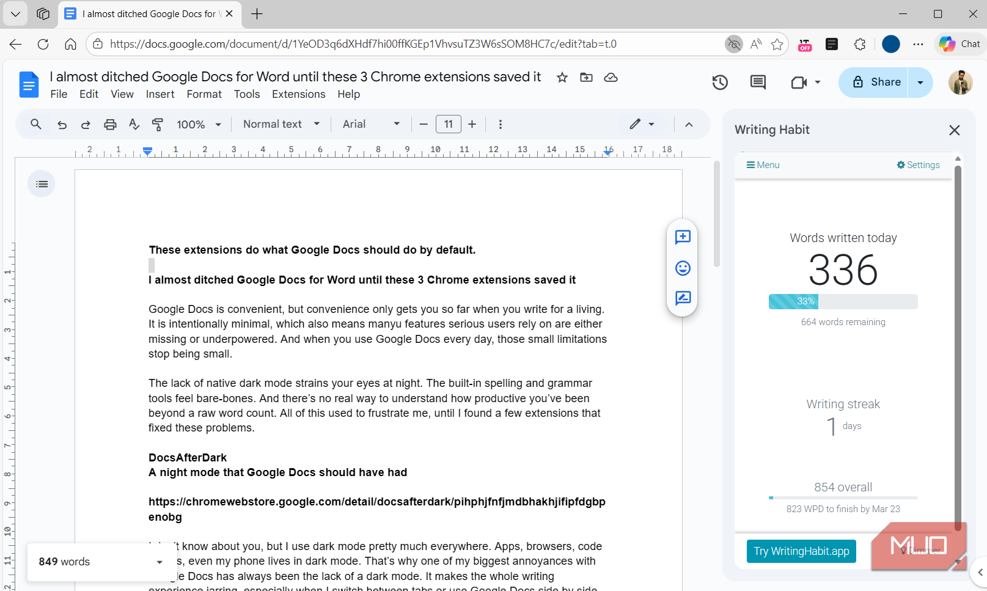This screenshot has height=591, width=987.
Task: Collapse the toolbar with up chevron
Action: [x=689, y=125]
